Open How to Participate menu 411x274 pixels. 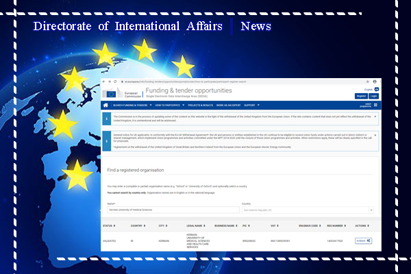click(x=168, y=105)
